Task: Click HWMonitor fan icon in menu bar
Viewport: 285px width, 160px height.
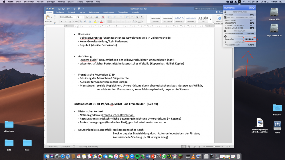Action: (x=240, y=1)
